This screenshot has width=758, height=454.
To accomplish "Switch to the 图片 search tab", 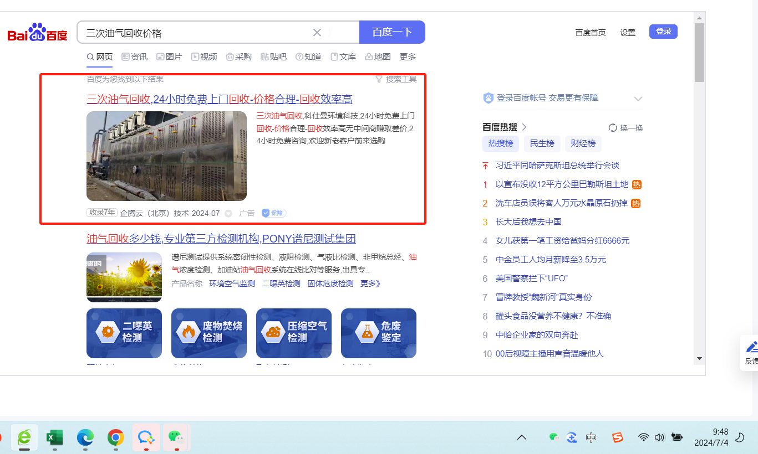I will pyautogui.click(x=169, y=56).
